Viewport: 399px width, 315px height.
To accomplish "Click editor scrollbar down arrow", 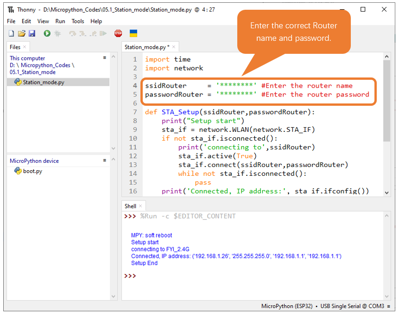I will 387,193.
